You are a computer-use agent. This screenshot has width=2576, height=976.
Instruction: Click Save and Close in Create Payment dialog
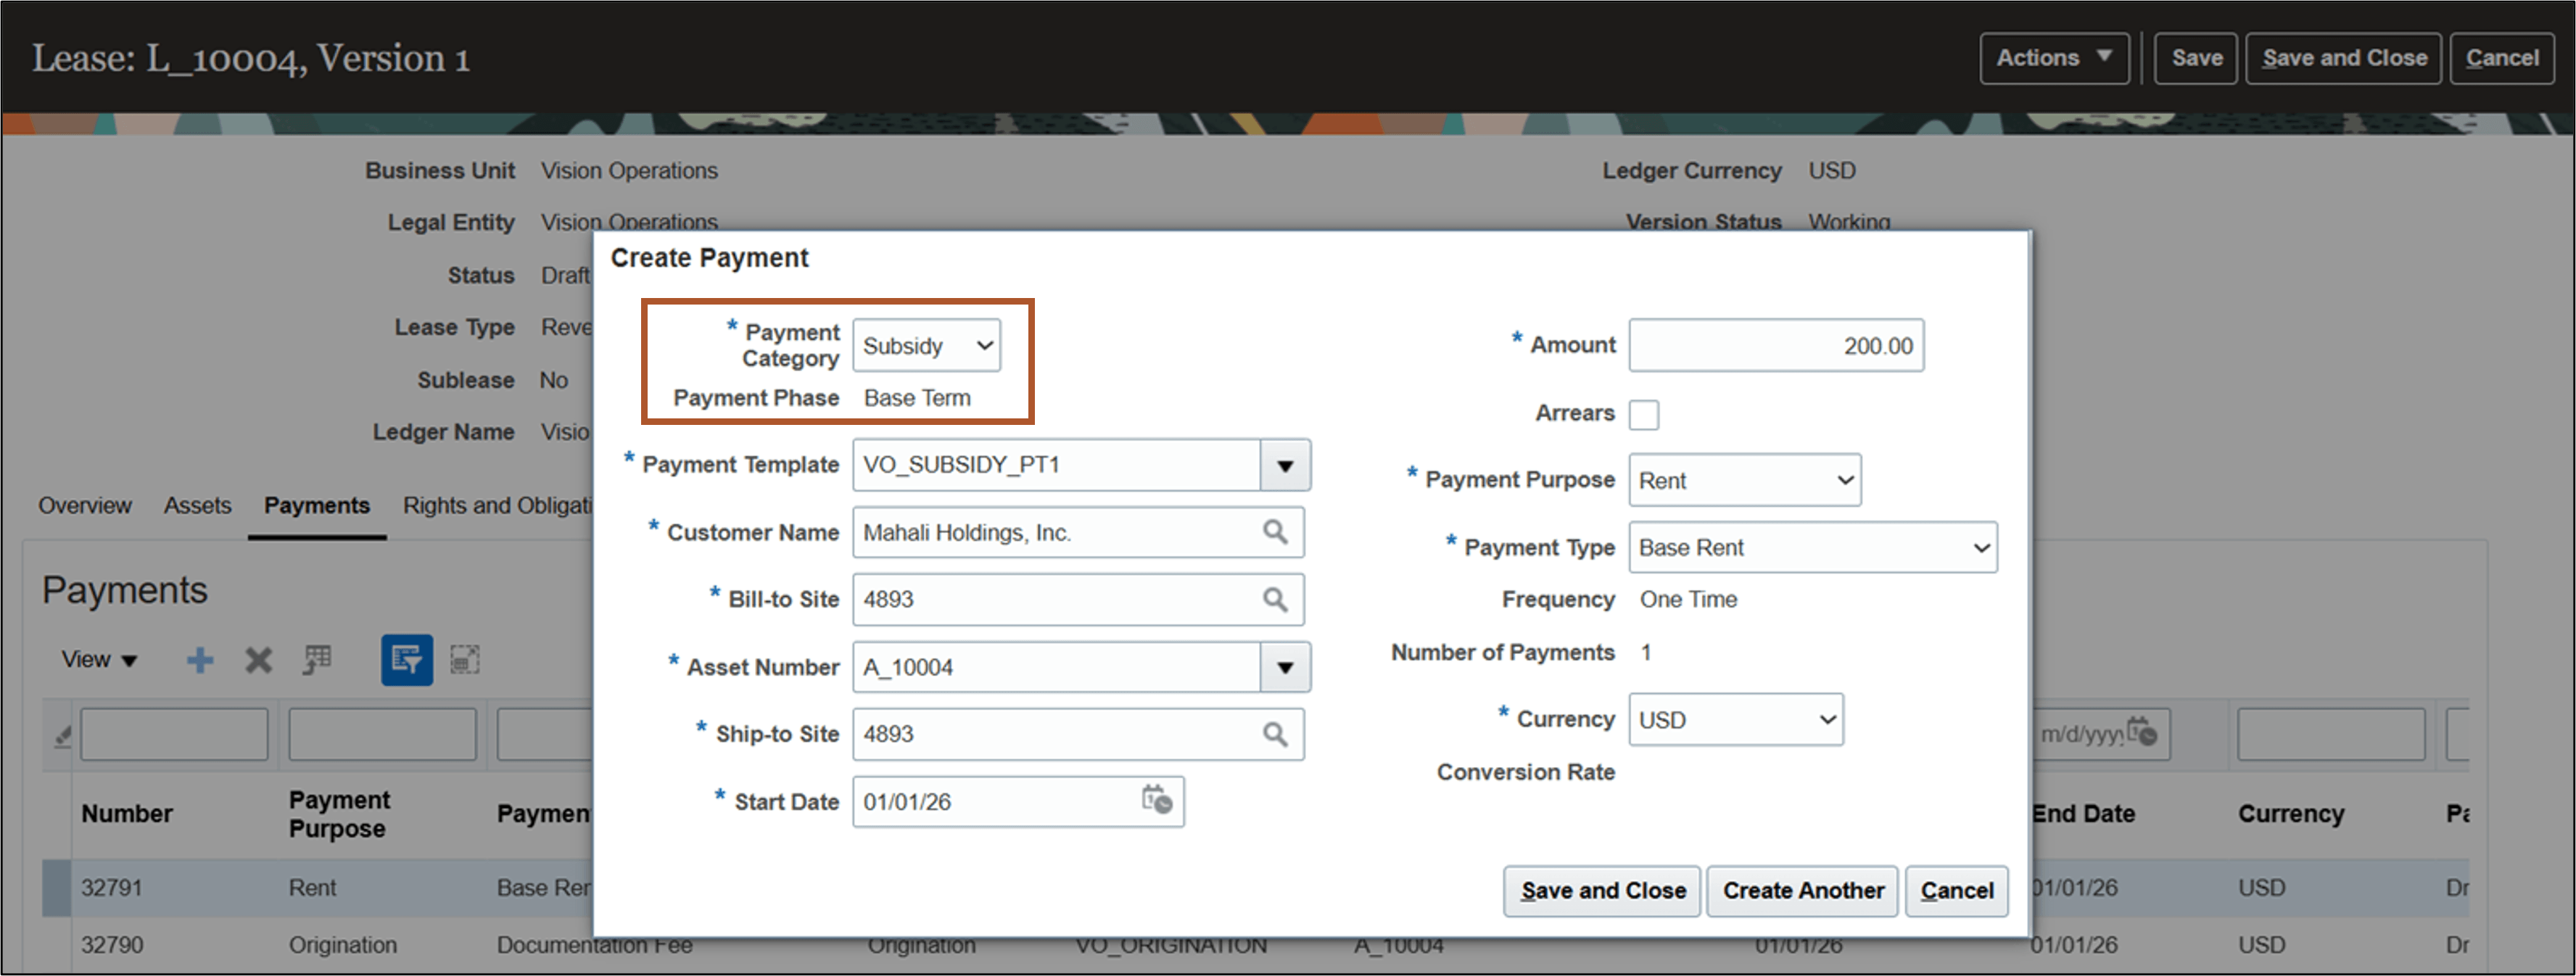tap(1603, 890)
